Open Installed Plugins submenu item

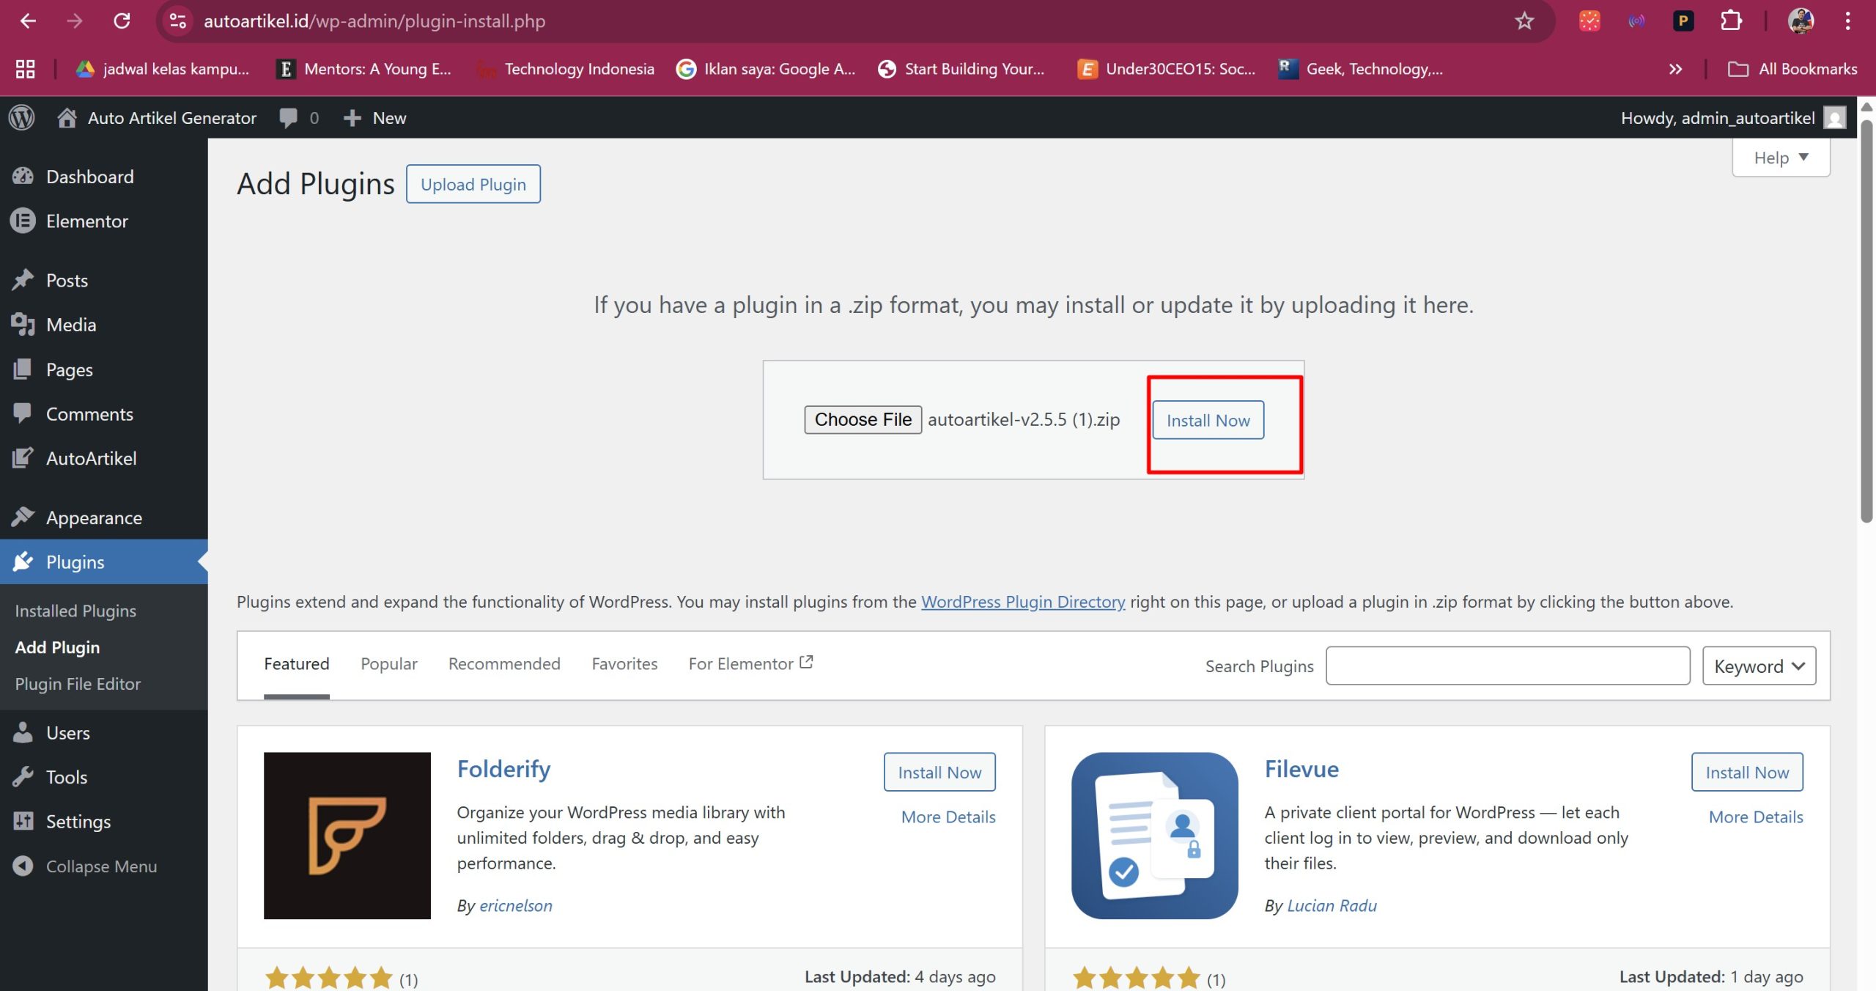pyautogui.click(x=75, y=611)
